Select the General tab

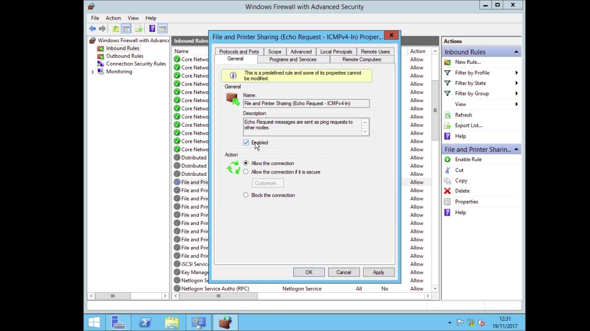235,59
